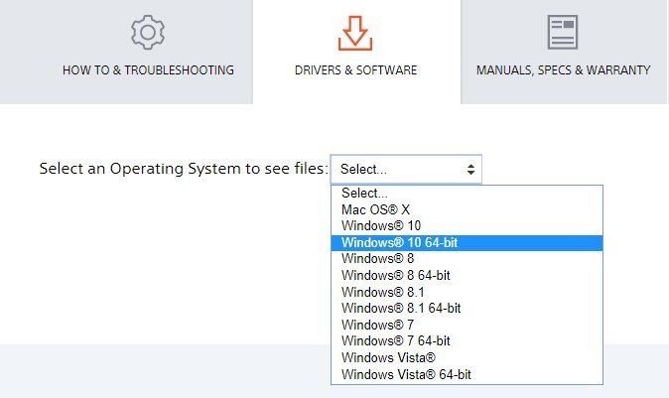This screenshot has height=398, width=669.
Task: Select Mac OS X from the list
Action: click(467, 209)
